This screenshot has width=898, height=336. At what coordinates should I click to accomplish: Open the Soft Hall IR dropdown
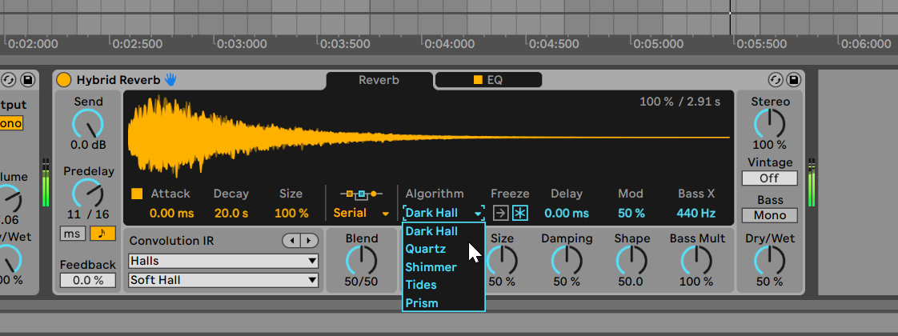pos(223,280)
